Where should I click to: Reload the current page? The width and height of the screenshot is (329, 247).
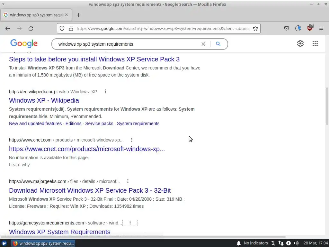[31, 28]
